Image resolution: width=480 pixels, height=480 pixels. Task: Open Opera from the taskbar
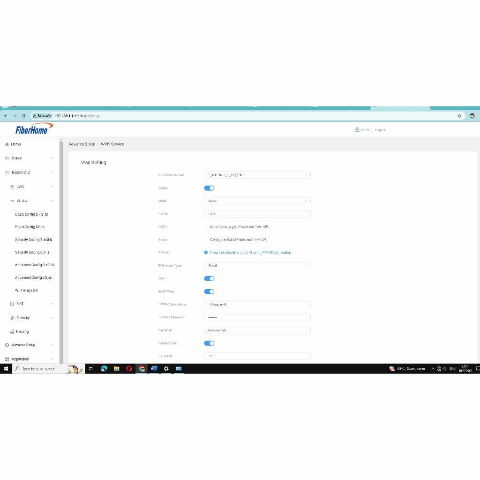tap(129, 369)
